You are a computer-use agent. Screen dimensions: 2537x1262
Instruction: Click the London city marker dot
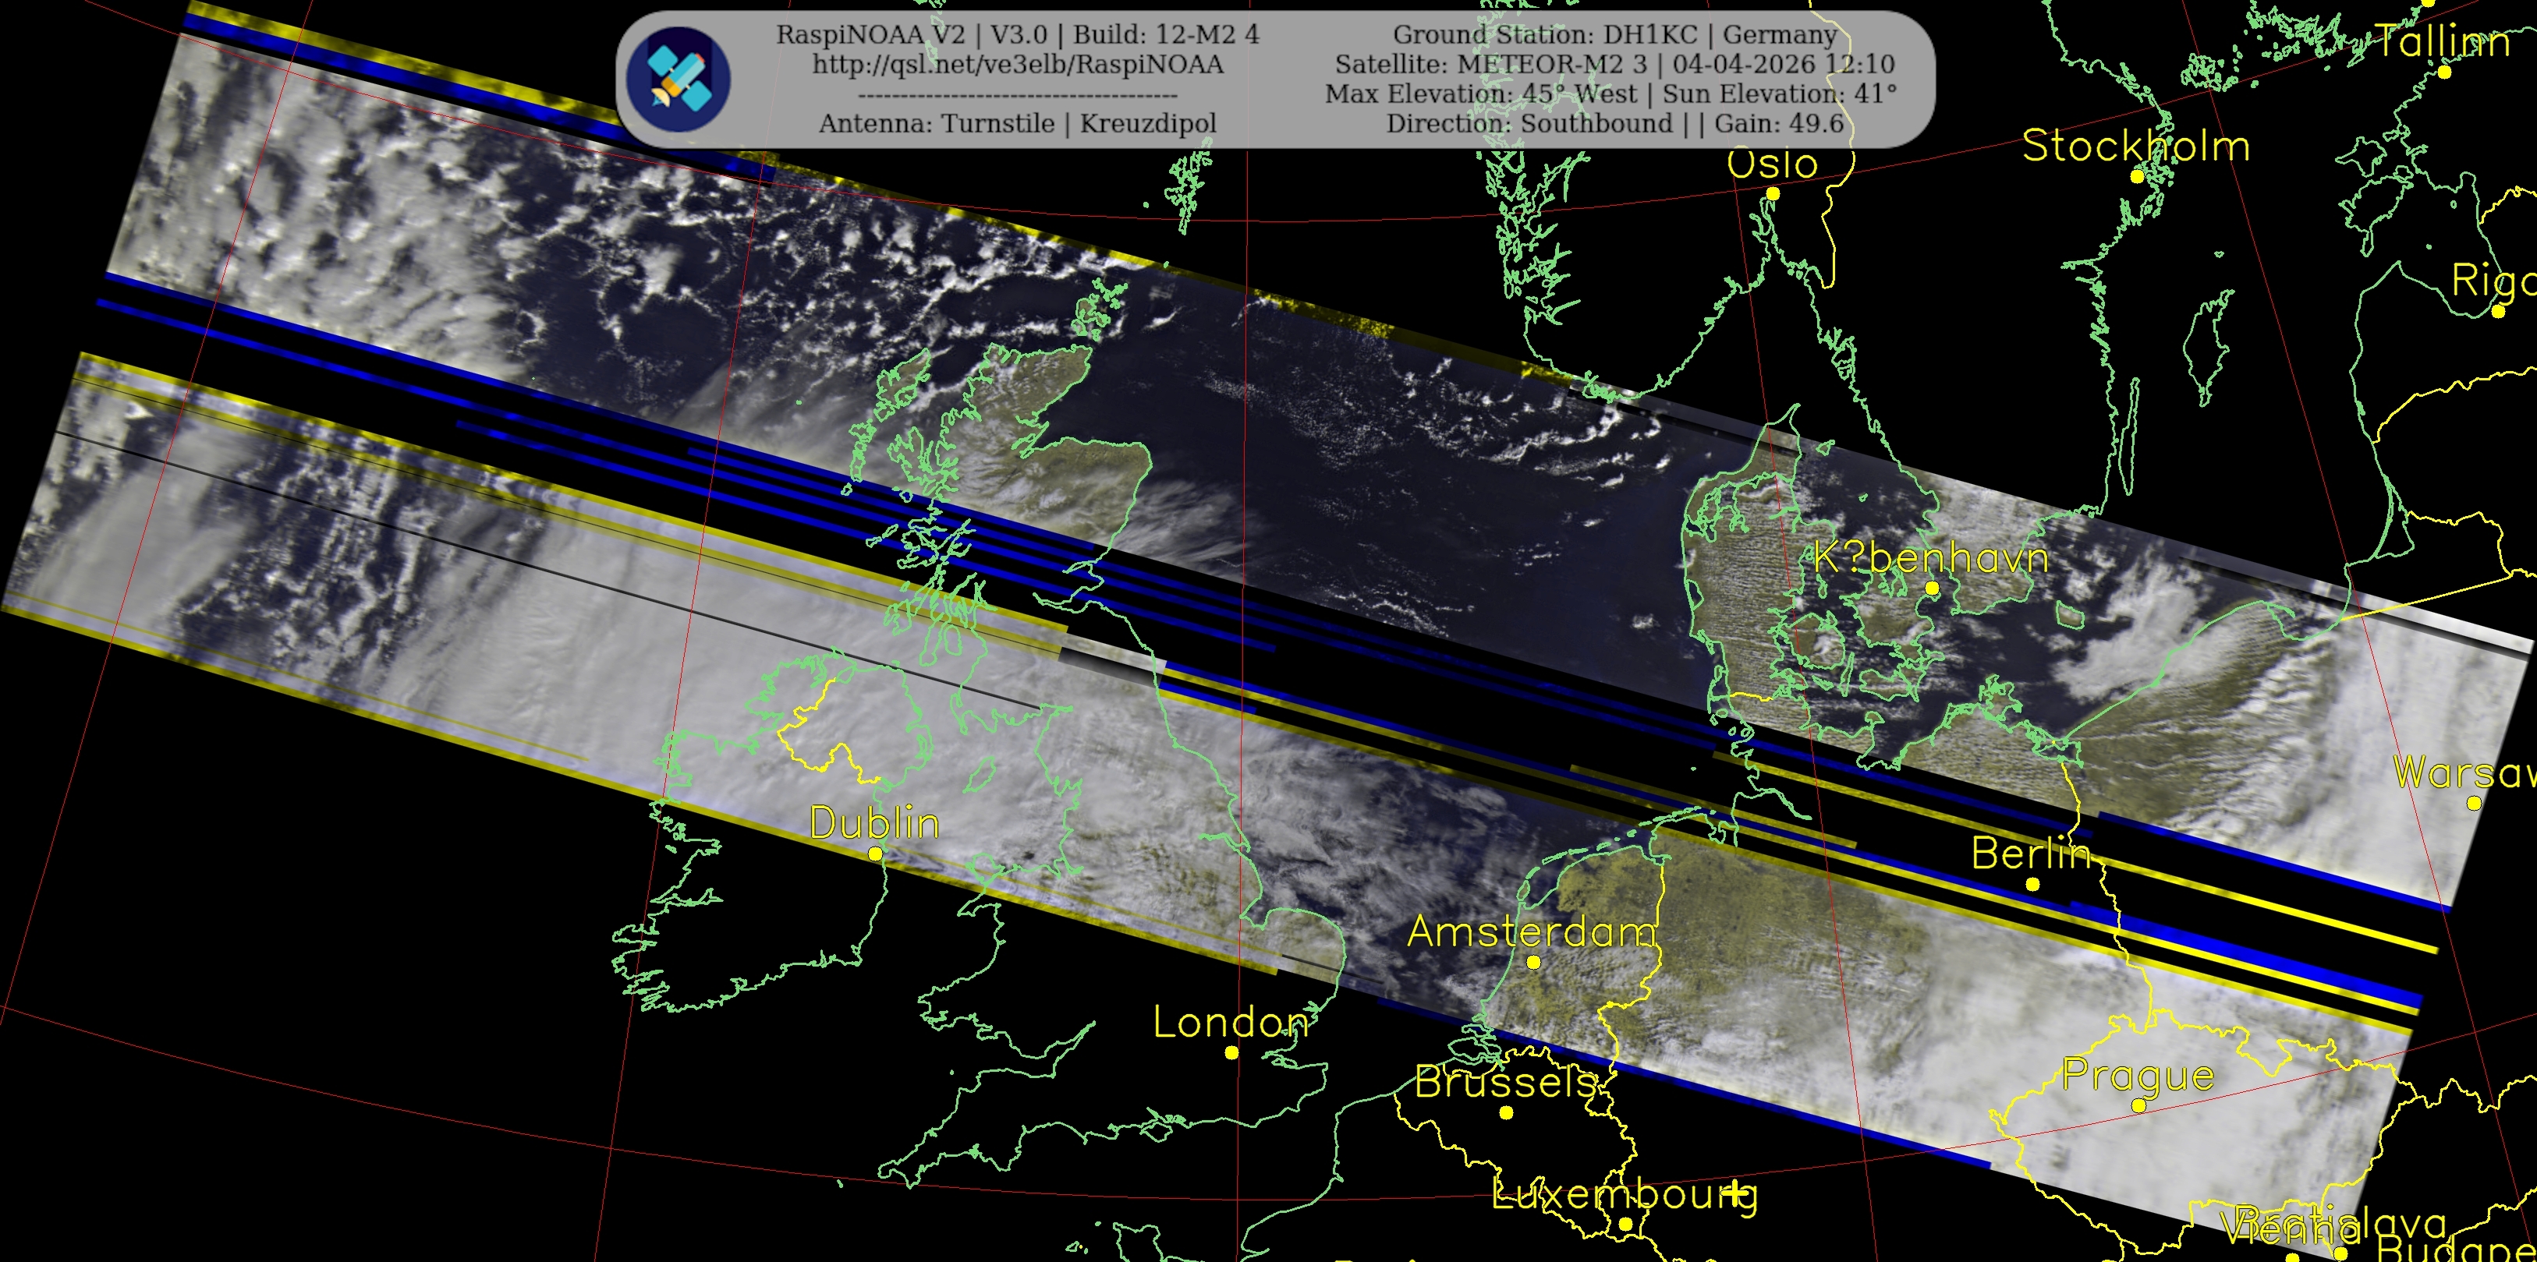(1231, 1053)
